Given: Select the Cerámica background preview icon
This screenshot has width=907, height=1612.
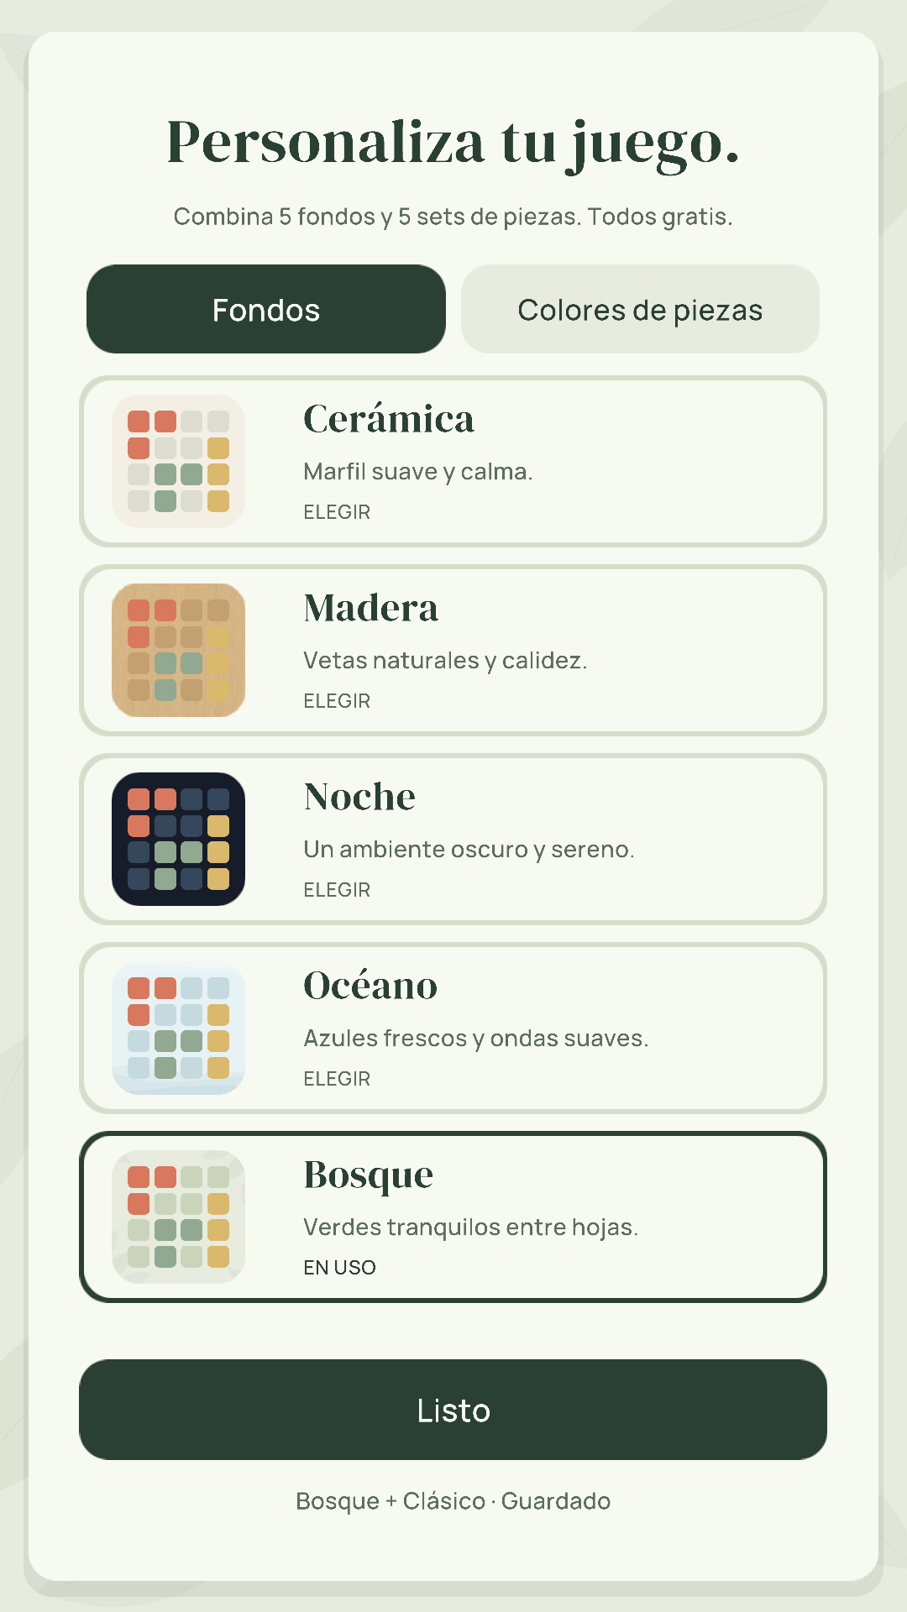Looking at the screenshot, I should [x=178, y=461].
